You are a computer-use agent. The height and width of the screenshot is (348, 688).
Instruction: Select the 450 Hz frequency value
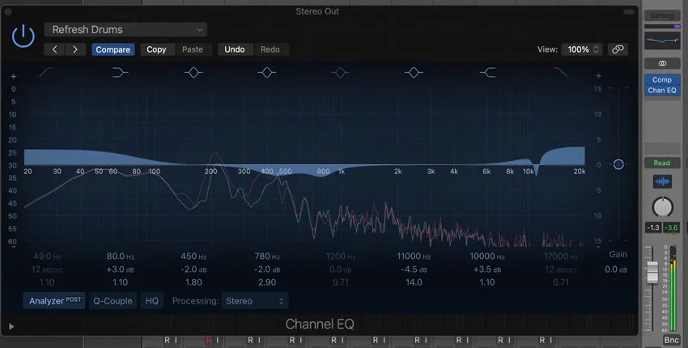[x=193, y=257]
